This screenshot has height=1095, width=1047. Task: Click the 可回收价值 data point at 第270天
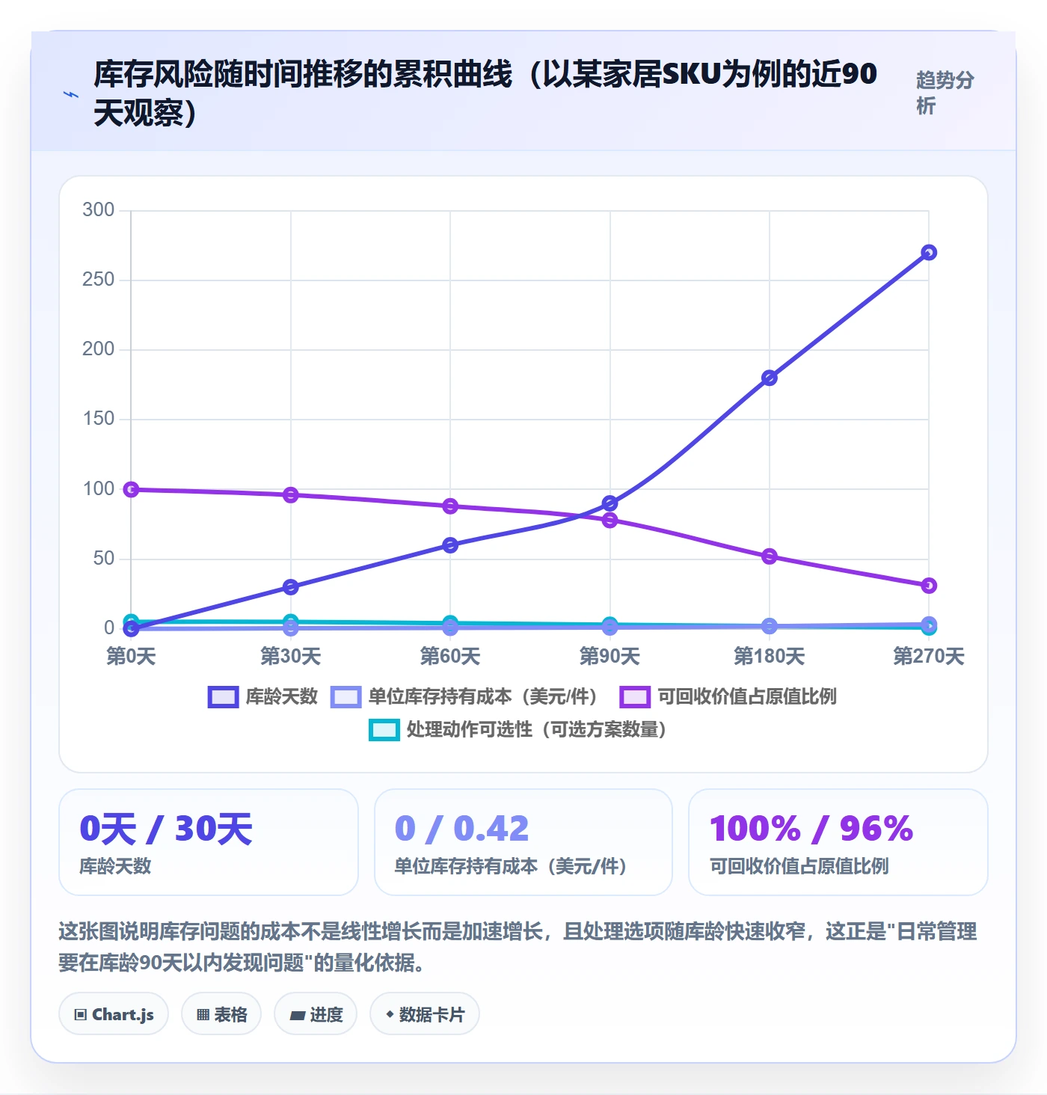coord(929,586)
